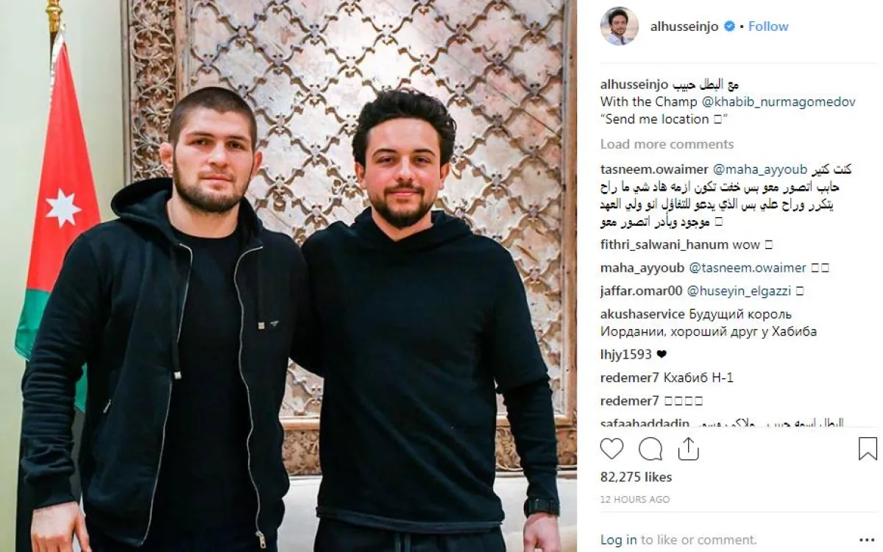The width and height of the screenshot is (883, 552).
Task: Open tasneem.owaimer commenter profile
Action: point(645,169)
